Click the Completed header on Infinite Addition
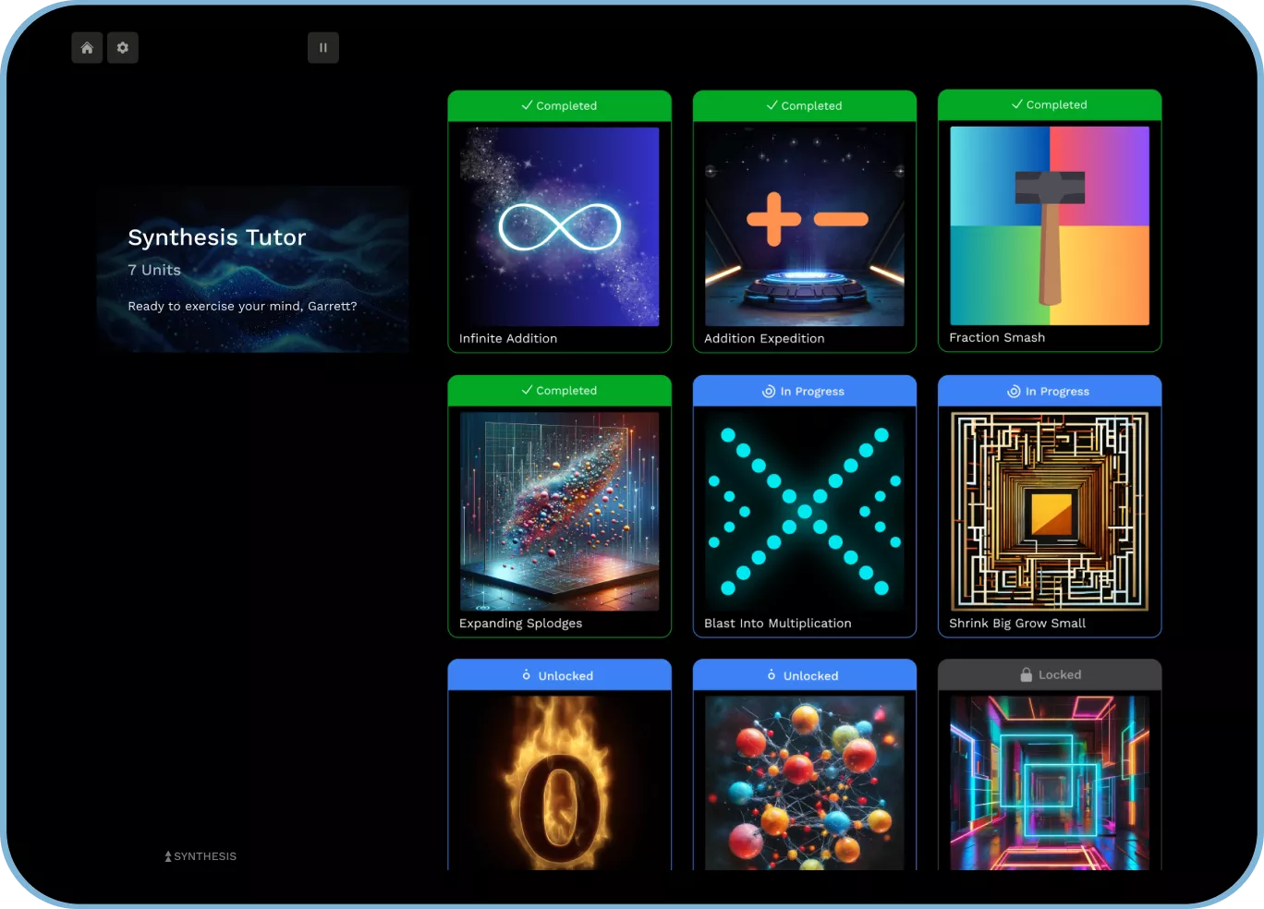 pos(560,105)
